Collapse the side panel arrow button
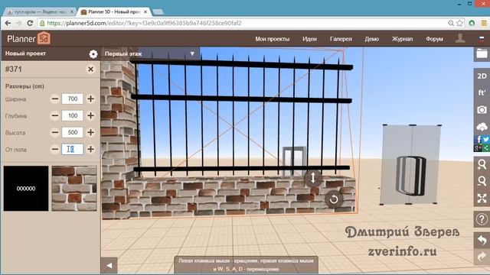Image resolution: width=490 pixels, height=275 pixels. point(109,265)
